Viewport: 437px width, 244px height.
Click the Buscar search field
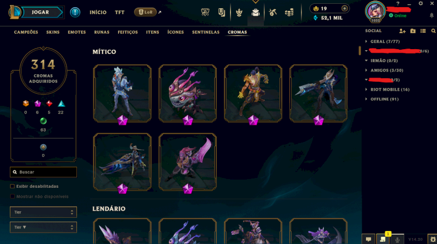(43, 172)
